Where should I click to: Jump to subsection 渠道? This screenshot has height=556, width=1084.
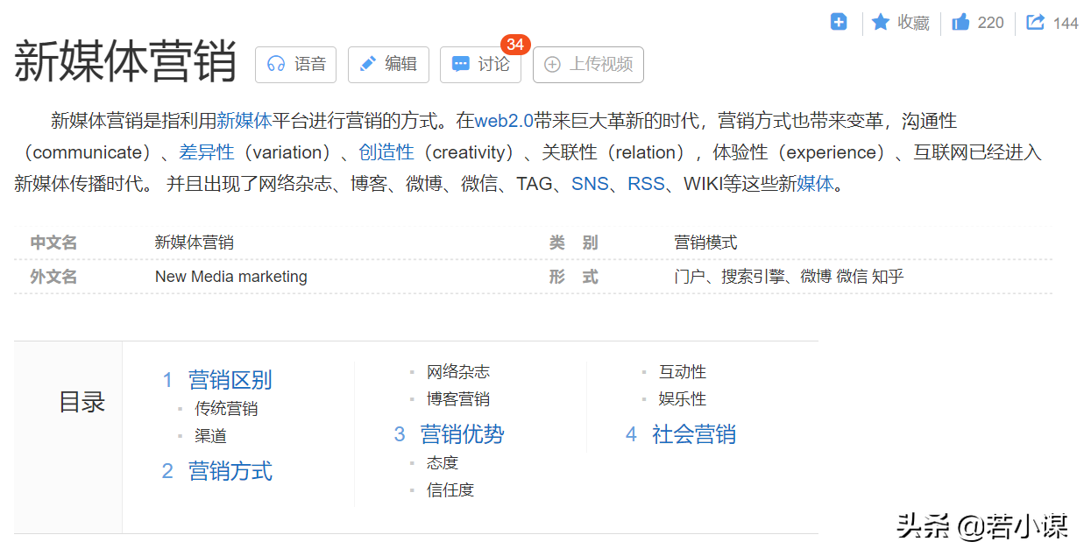point(210,435)
